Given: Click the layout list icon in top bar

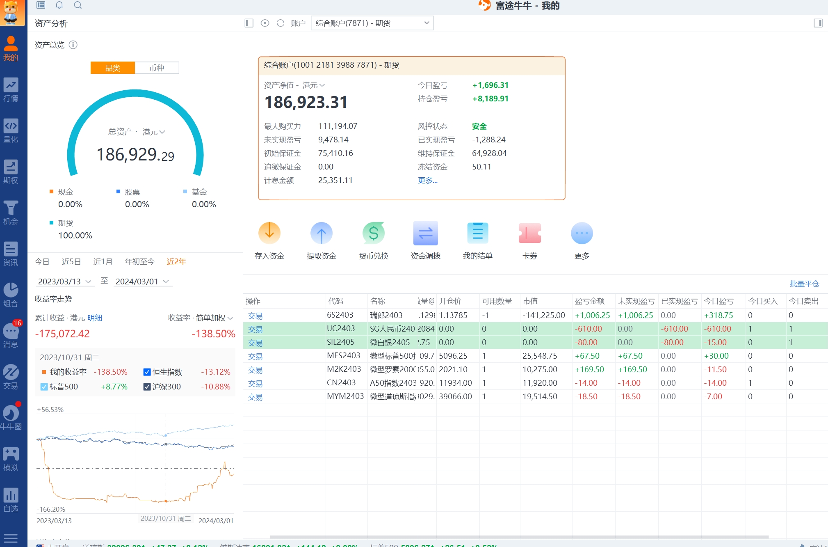Looking at the screenshot, I should coord(41,5).
